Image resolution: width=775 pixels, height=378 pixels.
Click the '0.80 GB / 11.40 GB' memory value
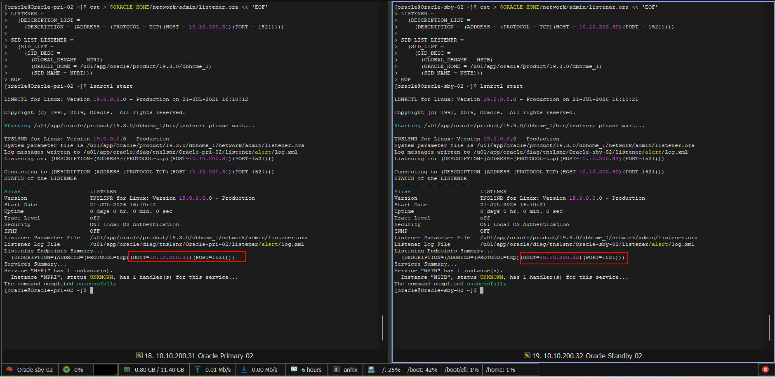[159, 370]
